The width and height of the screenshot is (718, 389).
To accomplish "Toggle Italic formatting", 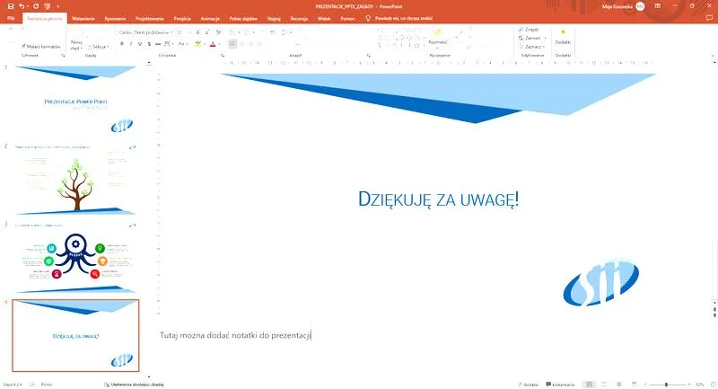I will coord(131,44).
